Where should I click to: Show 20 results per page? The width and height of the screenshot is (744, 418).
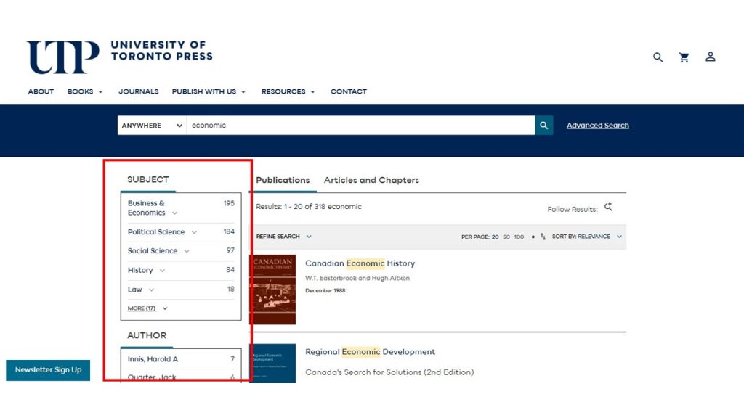pos(495,237)
